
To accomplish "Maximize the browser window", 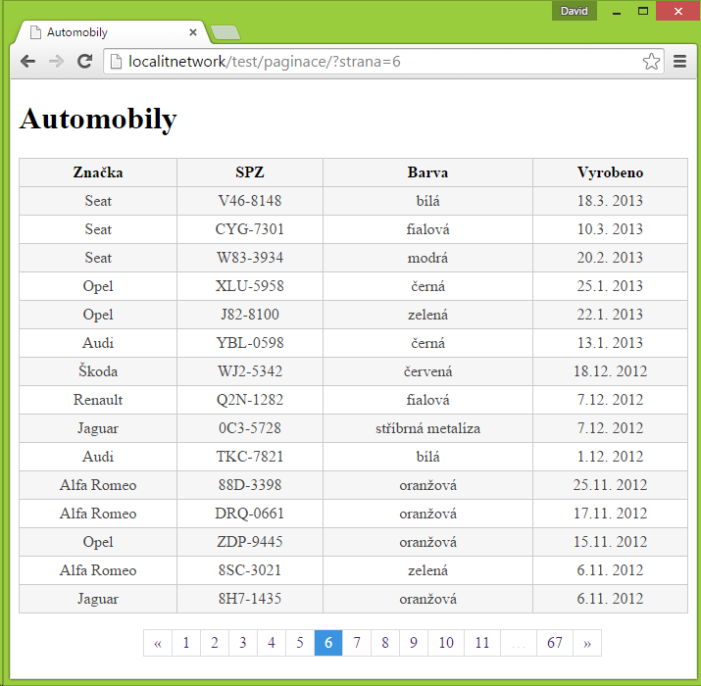I will (x=644, y=11).
